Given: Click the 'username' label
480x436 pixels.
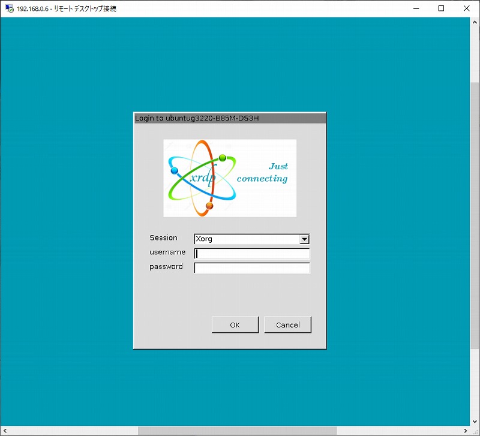Looking at the screenshot, I should tap(167, 252).
